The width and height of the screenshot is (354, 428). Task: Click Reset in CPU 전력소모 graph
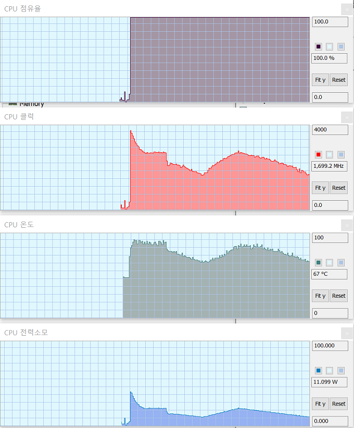pos(339,403)
